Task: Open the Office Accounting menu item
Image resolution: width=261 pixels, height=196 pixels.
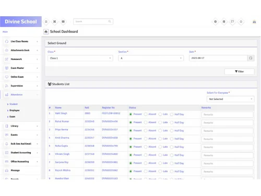Action: point(20,162)
